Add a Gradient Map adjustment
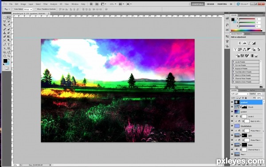This screenshot has height=167, width=266. [251, 56]
